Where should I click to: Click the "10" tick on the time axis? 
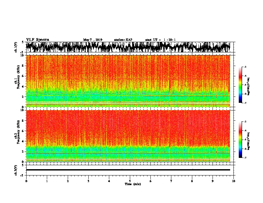(x=233, y=181)
